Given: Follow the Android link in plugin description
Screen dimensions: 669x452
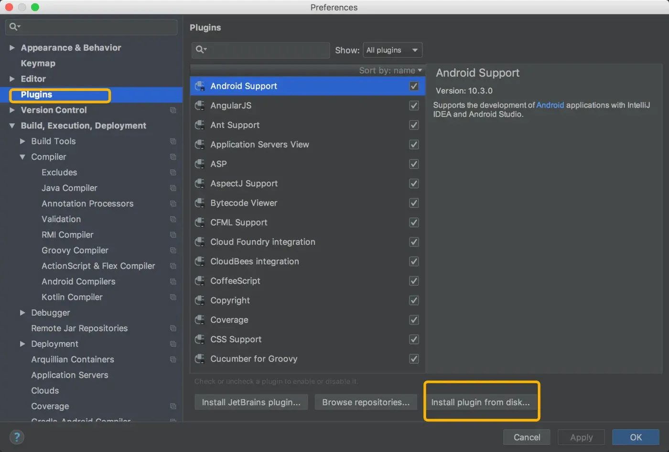Looking at the screenshot, I should click(550, 105).
